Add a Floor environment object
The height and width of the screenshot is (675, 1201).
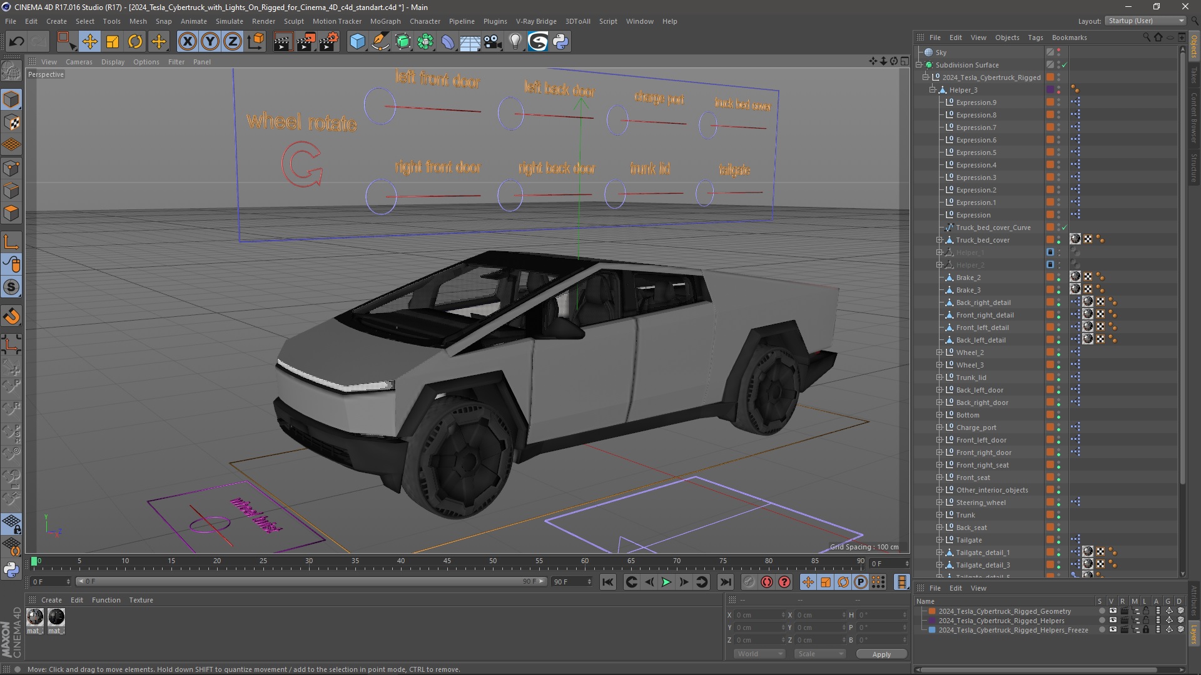pos(470,42)
